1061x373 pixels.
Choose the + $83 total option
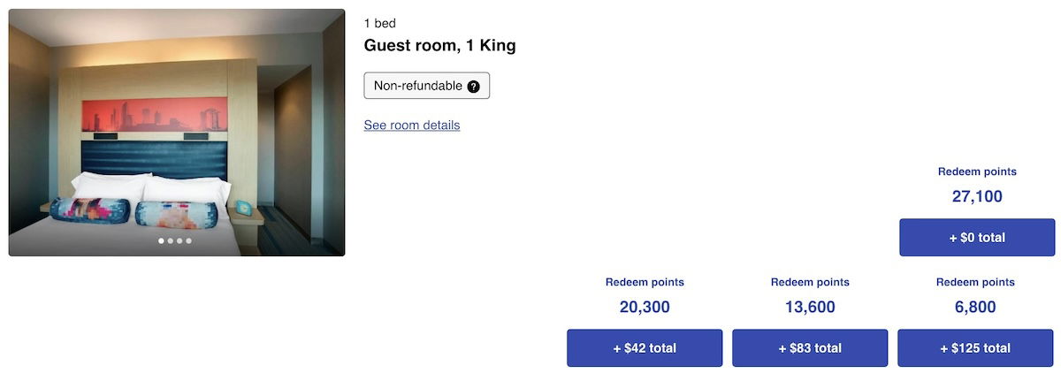(810, 348)
